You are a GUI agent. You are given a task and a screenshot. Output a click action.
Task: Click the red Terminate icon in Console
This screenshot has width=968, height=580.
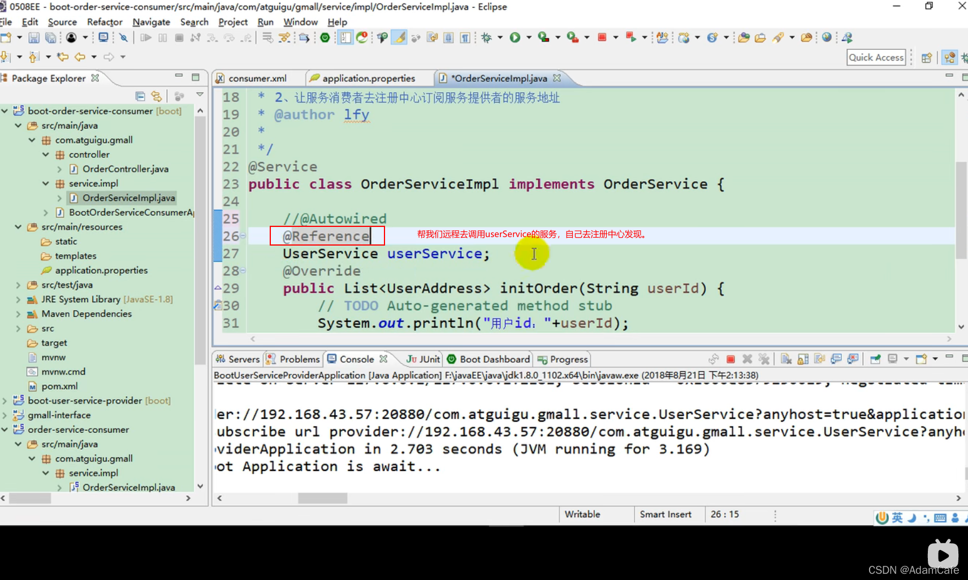point(731,359)
